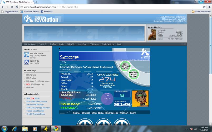Click tokens link under FFR The Game

pyautogui.click(x=43, y=56)
